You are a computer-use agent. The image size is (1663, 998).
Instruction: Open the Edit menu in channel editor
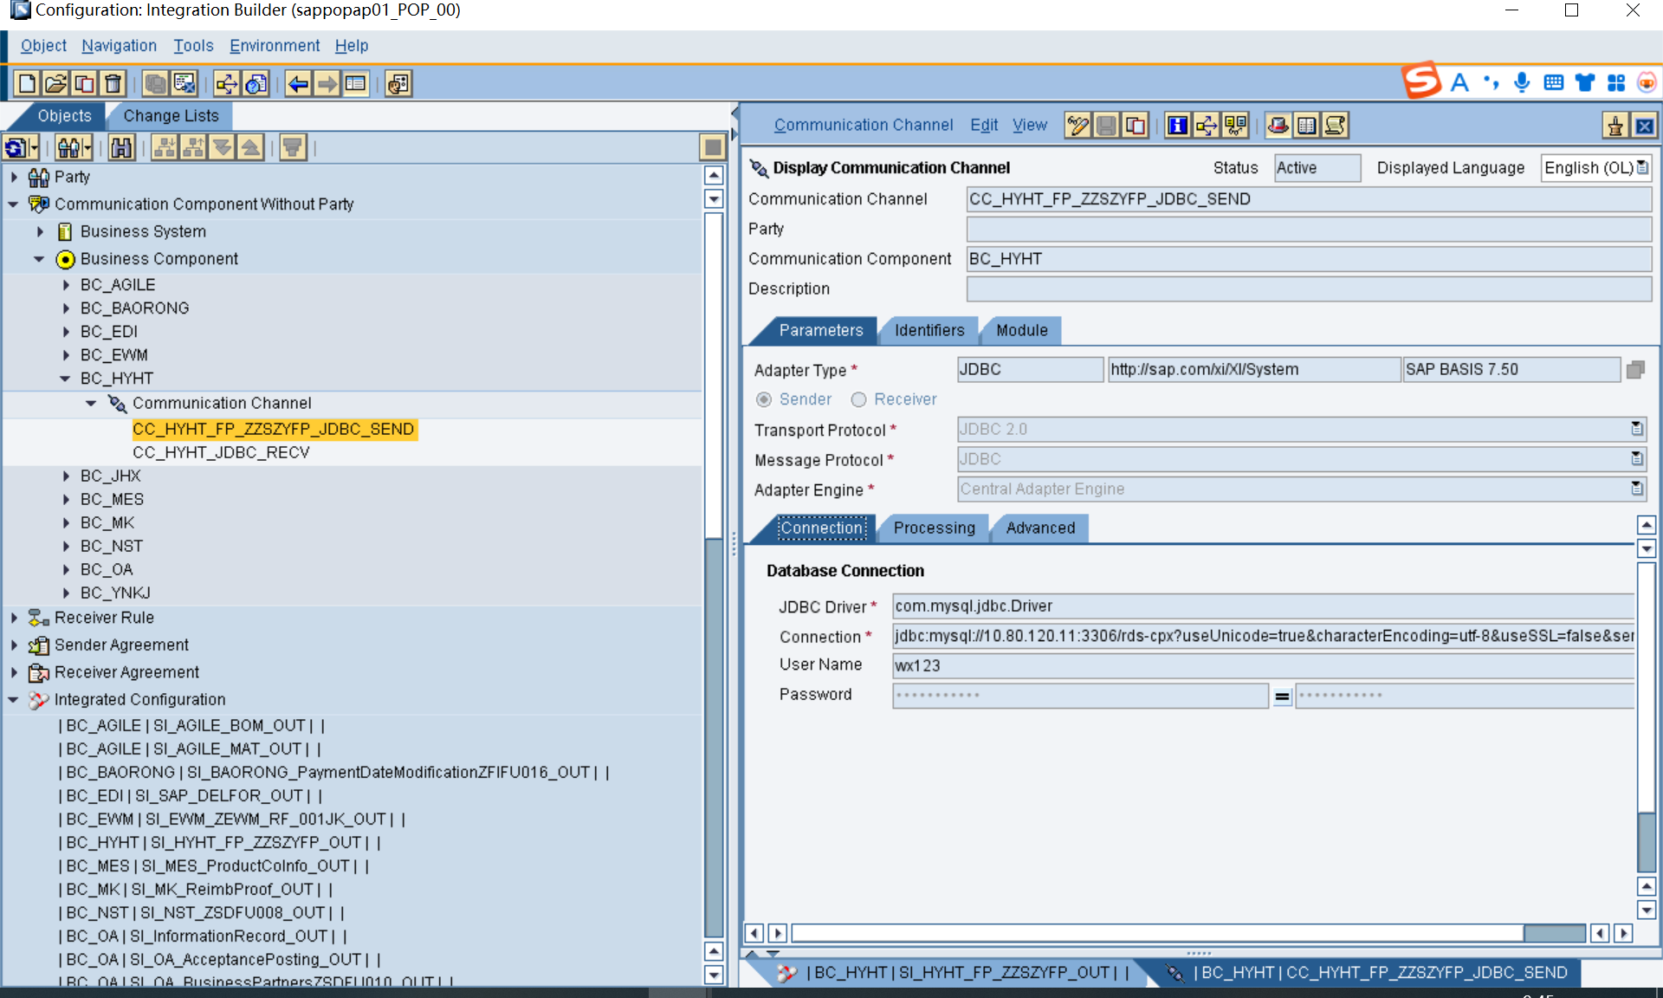coord(983,125)
